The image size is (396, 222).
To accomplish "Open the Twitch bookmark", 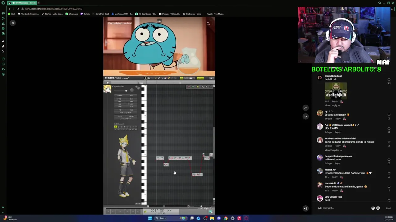I will pyautogui.click(x=85, y=14).
